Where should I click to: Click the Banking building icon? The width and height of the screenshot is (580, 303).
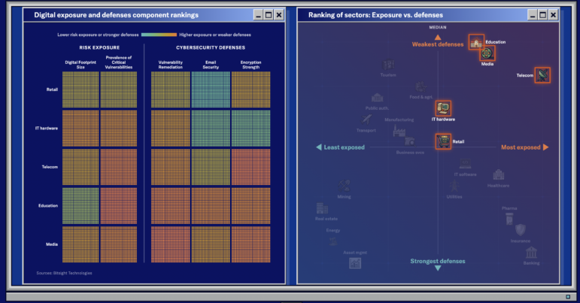click(531, 253)
